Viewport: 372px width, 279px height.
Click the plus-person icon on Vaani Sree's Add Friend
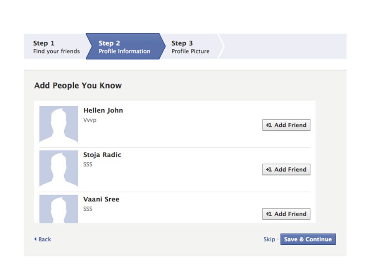[269, 214]
